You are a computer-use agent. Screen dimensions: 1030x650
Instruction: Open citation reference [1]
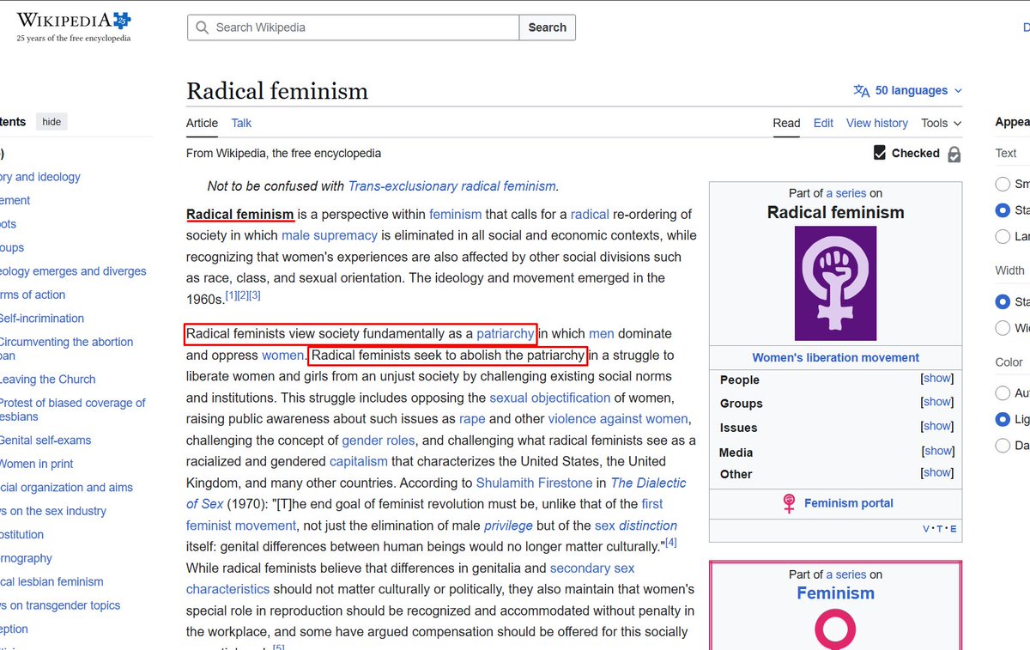pyautogui.click(x=231, y=295)
